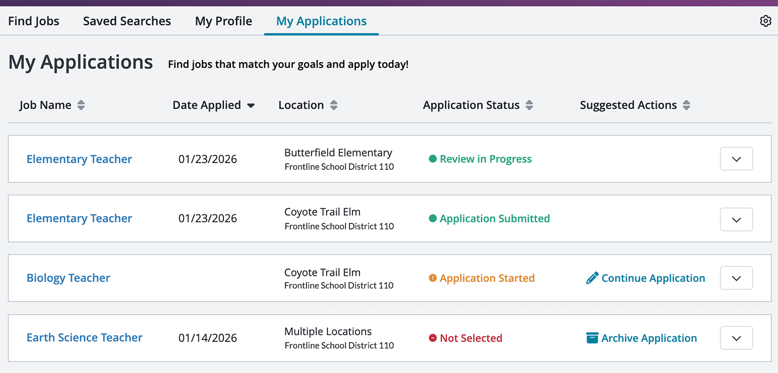Click the red status icon beside Not Selected
The height and width of the screenshot is (373, 778).
(x=433, y=338)
